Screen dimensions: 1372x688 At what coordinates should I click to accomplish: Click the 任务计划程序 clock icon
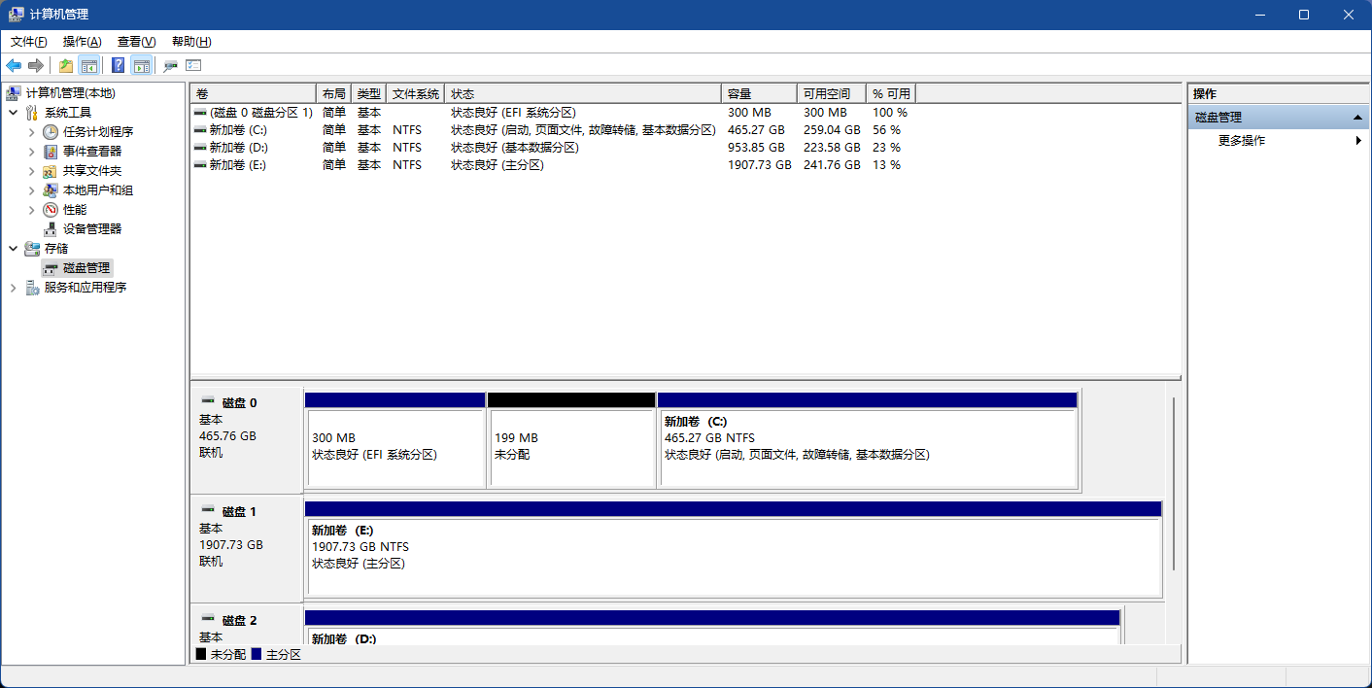click(51, 132)
